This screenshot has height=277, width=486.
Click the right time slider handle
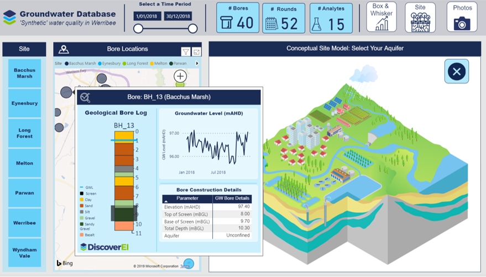coord(192,29)
